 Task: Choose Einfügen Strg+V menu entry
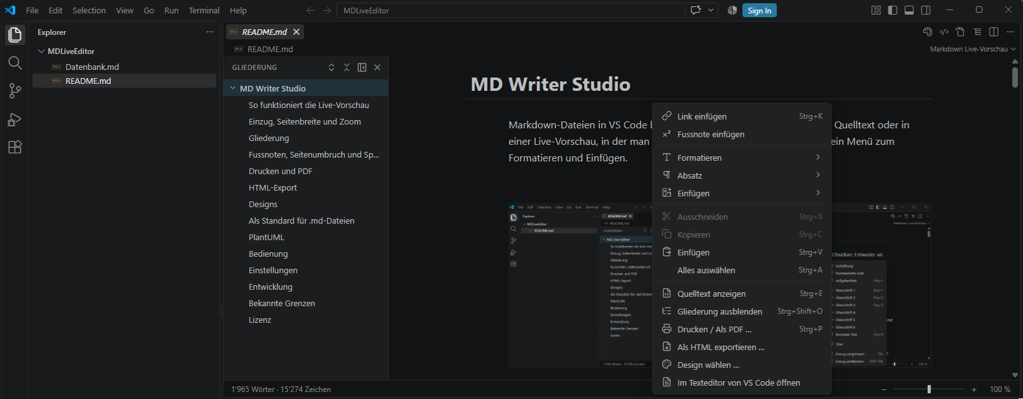point(742,252)
